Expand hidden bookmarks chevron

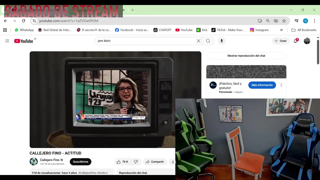pyautogui.click(x=281, y=30)
